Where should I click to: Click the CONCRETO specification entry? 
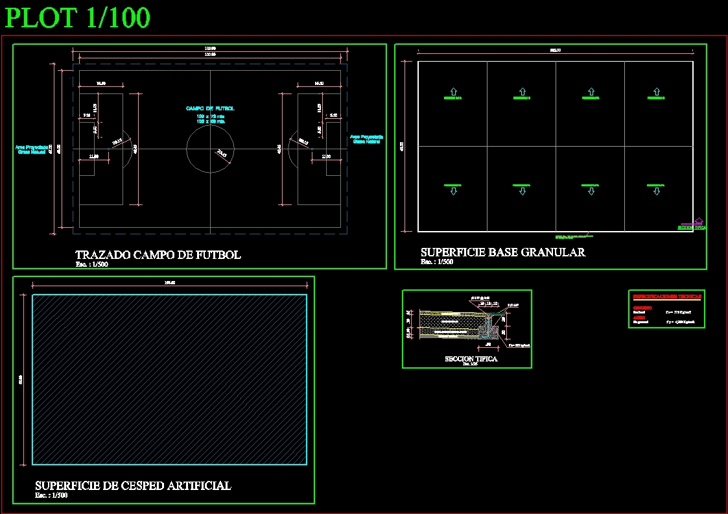pos(644,308)
